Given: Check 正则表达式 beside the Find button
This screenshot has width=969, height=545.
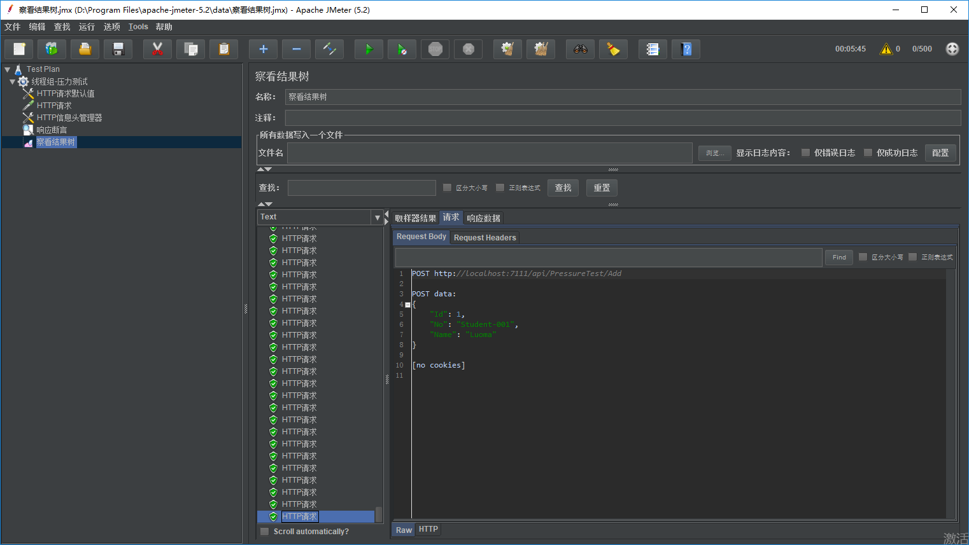Looking at the screenshot, I should pos(913,257).
